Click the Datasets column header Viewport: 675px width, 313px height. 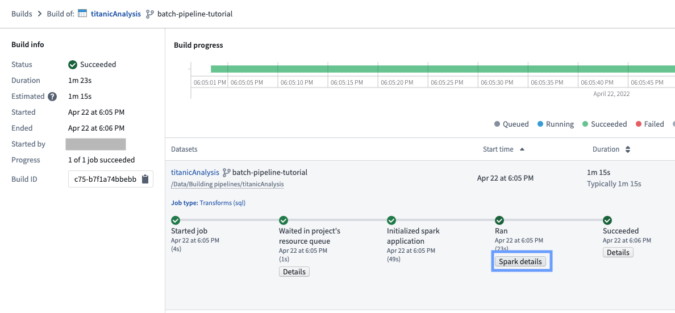point(184,149)
